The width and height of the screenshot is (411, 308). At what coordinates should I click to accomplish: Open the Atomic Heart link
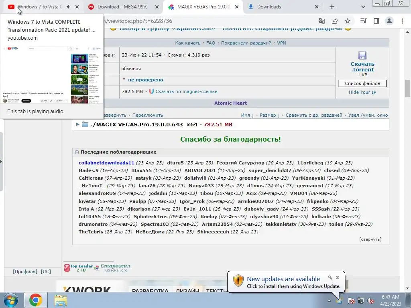click(230, 103)
